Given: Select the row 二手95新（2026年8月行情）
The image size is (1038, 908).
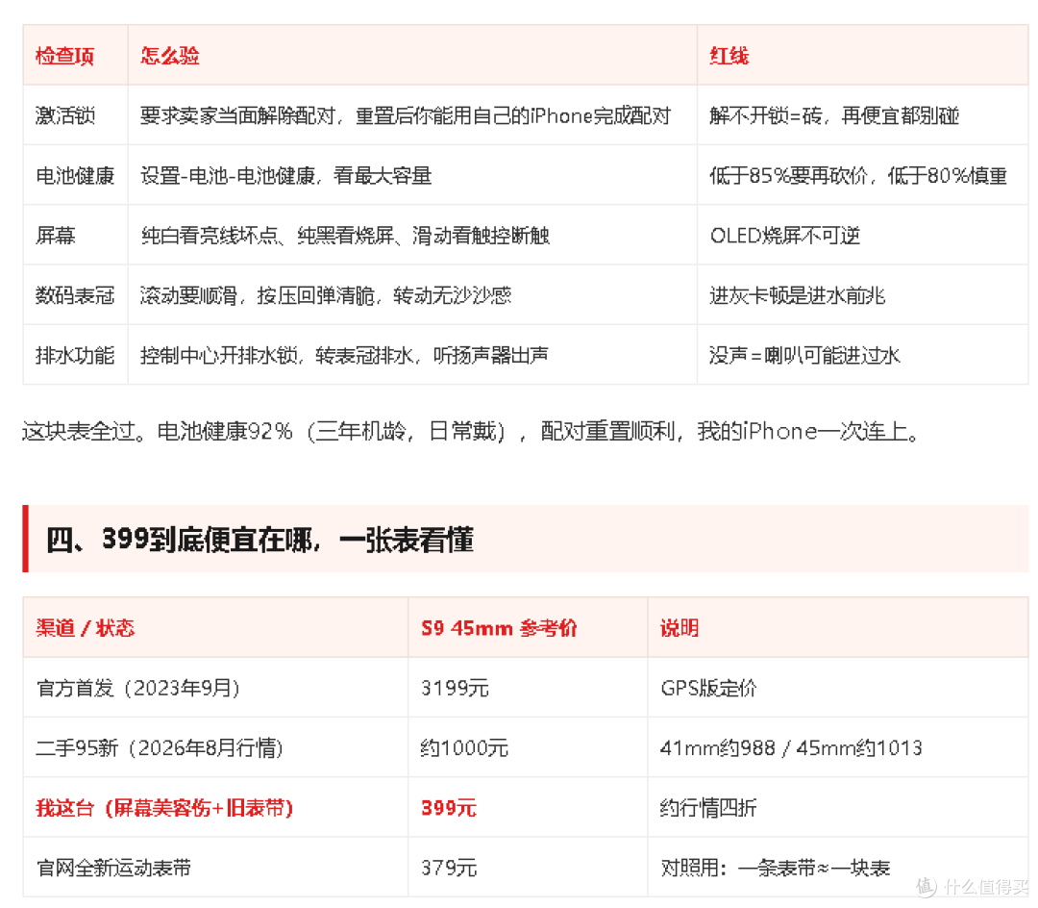Looking at the screenshot, I should [x=525, y=747].
